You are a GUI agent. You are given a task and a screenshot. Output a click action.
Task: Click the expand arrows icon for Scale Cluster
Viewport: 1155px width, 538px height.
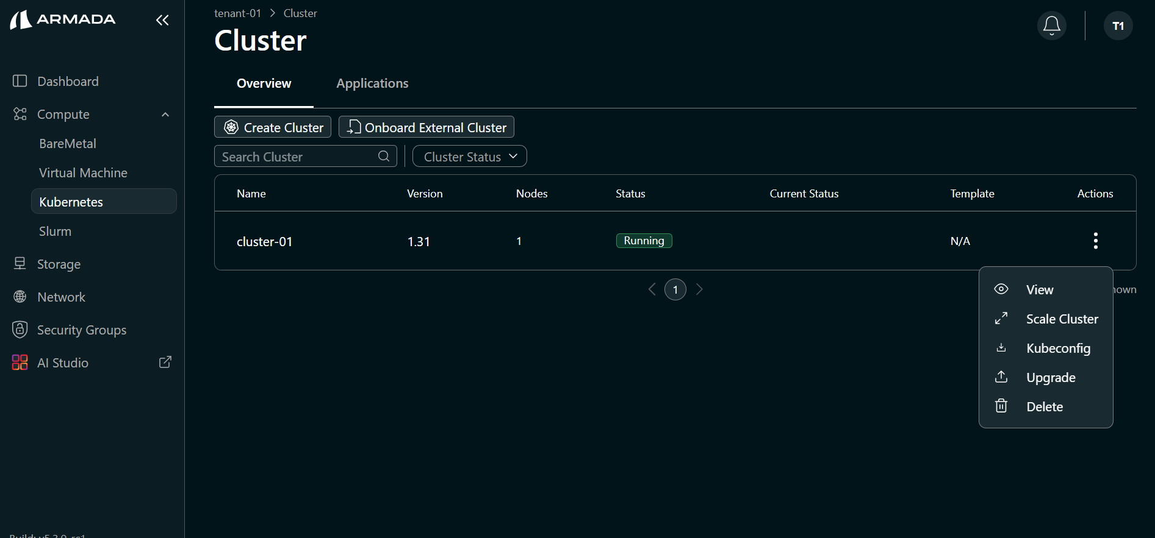(x=1001, y=318)
